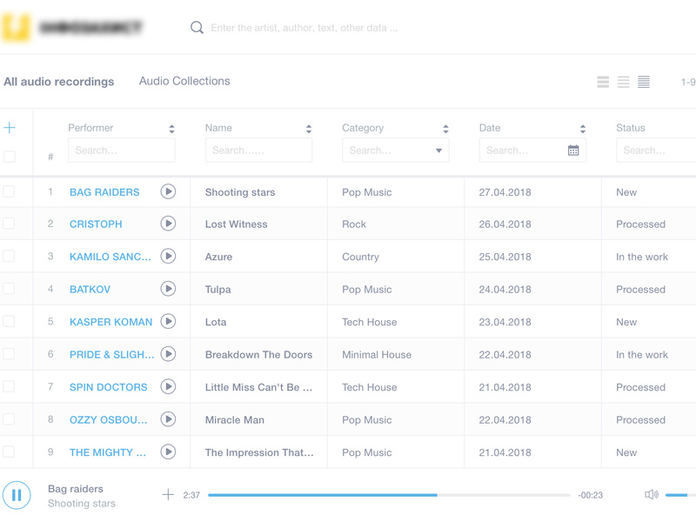696x522 pixels.
Task: Open the SPIN DOCTORS performer page
Action: point(107,386)
